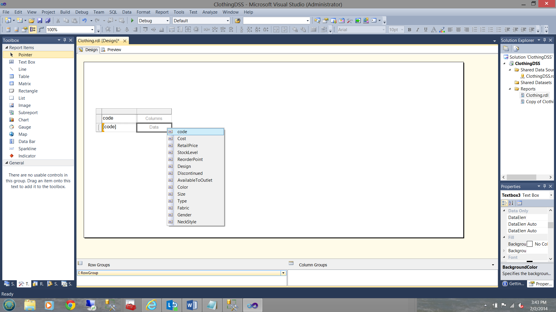This screenshot has width=556, height=312.
Task: Switch to the Preview tab
Action: 114,50
